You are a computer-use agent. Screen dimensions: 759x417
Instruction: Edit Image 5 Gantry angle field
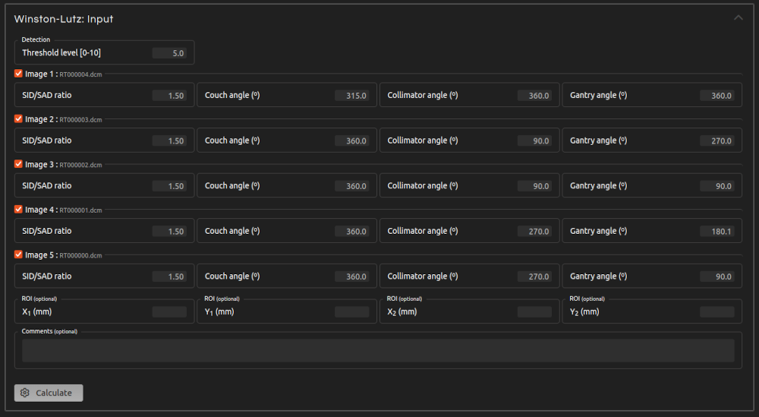[x=717, y=276]
